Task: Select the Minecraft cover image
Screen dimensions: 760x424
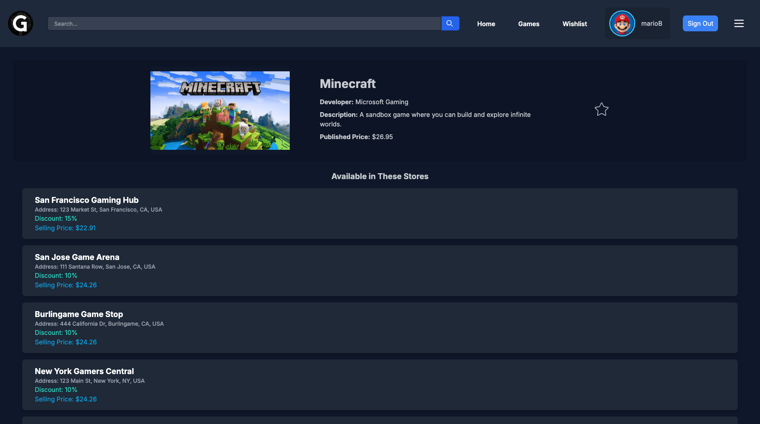Action: (x=220, y=110)
